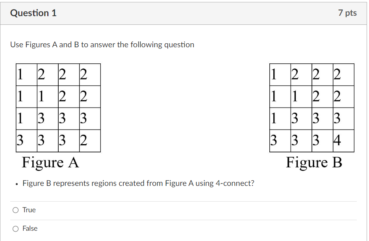
Task: Click the top-right cell of Figure B
Action: (343, 75)
